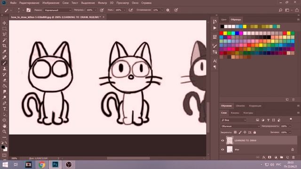Image resolution: width=301 pixels, height=169 pixels.
Task: Add layer style with fx icon
Action: tap(264, 157)
